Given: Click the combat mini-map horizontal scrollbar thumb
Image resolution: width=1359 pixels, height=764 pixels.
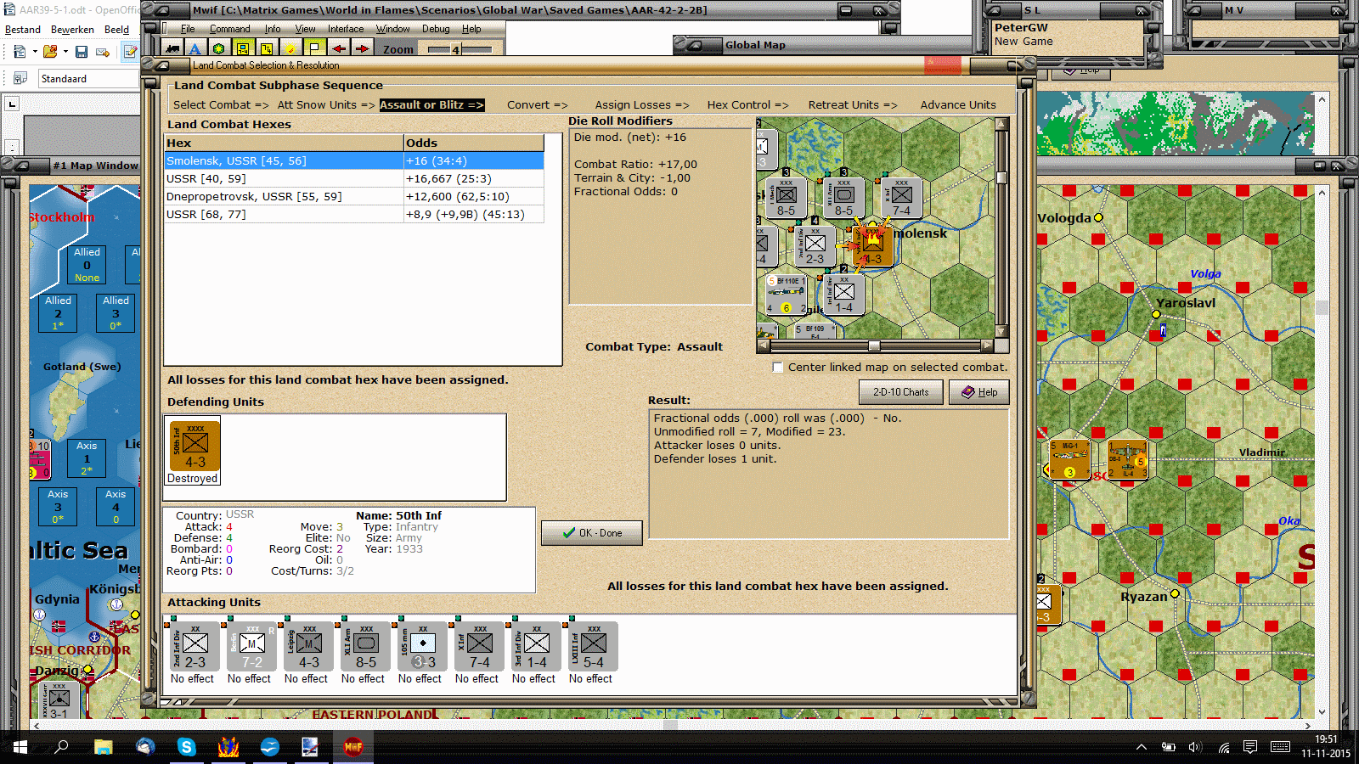Looking at the screenshot, I should (874, 345).
